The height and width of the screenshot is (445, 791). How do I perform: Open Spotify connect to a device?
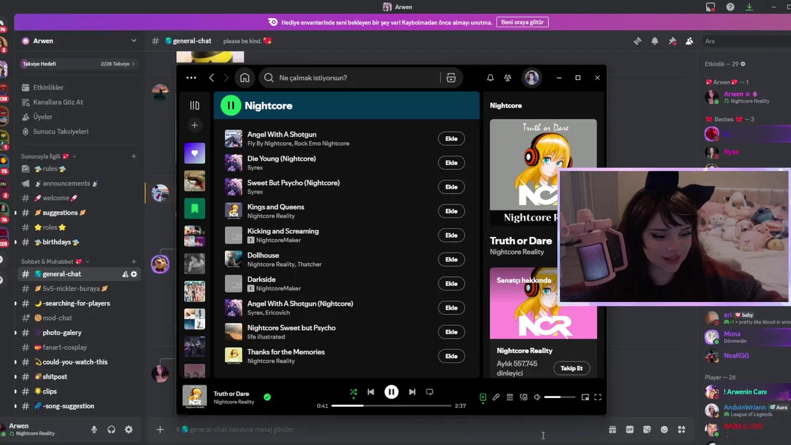(x=523, y=397)
